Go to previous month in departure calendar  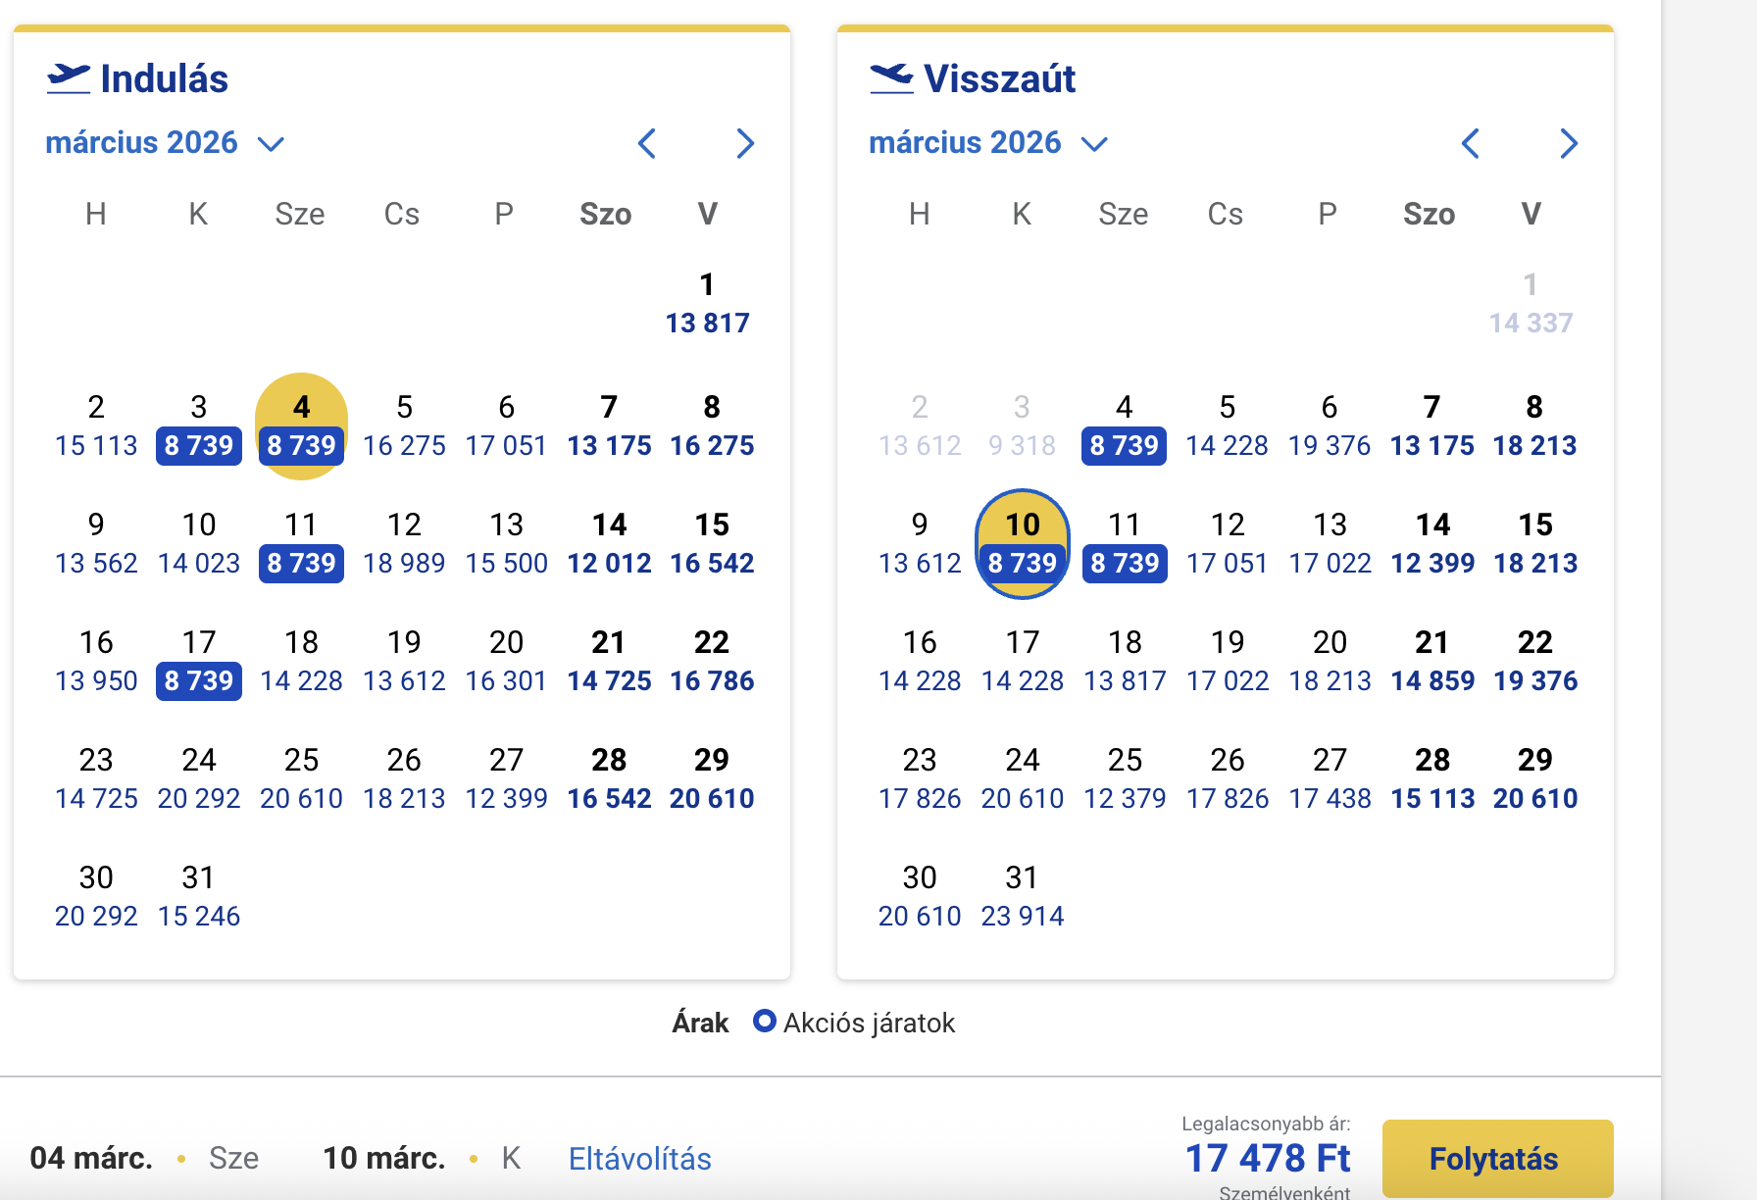(647, 143)
